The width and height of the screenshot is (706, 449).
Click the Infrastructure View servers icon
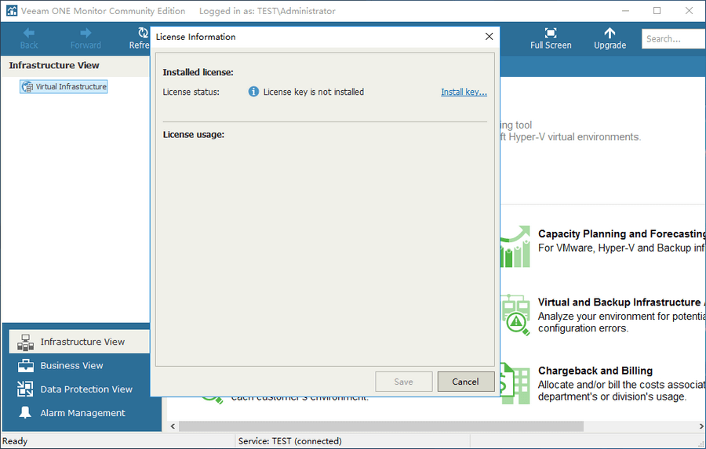(25, 342)
